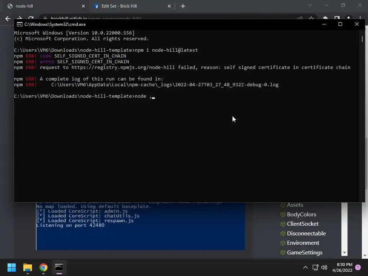Click the cube icon beside Environment

click(x=283, y=243)
